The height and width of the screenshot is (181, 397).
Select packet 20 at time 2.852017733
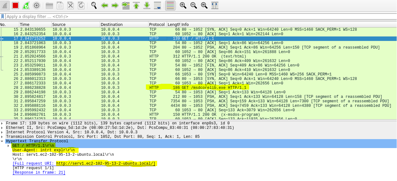point(198,52)
